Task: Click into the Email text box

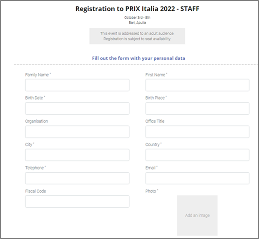Action: (197, 179)
